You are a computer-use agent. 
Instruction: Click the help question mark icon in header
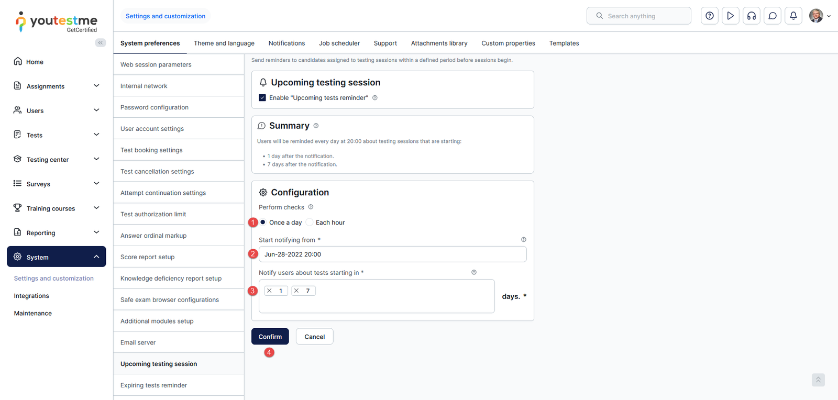click(709, 16)
